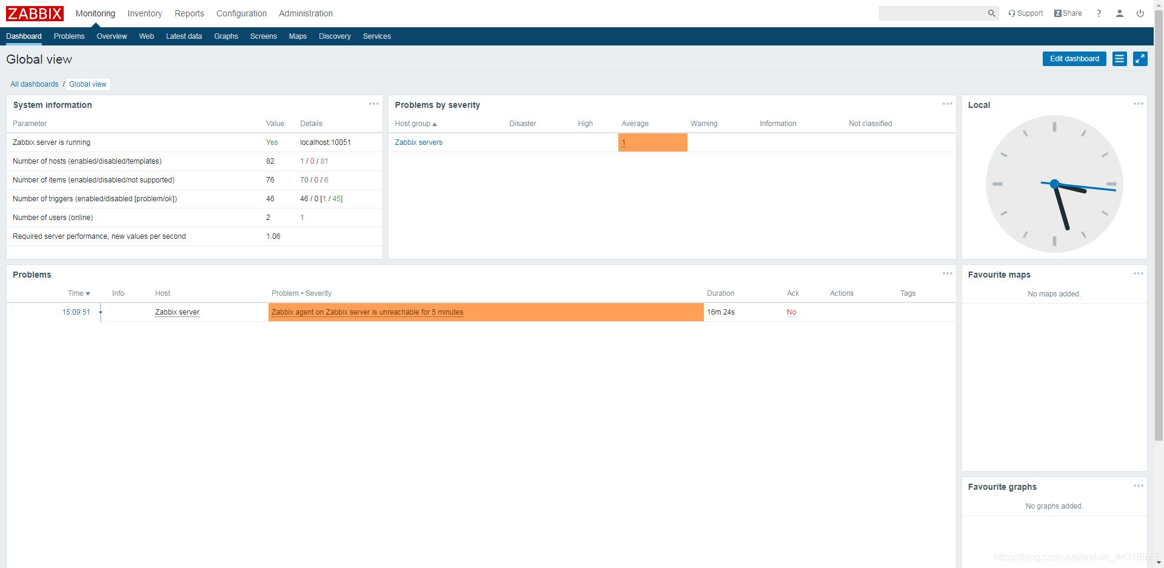
Task: Click the localhost:10051 details value
Action: click(x=326, y=142)
